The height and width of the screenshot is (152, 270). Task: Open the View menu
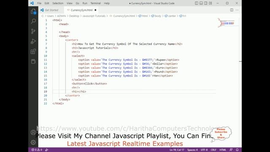(x=70, y=3)
